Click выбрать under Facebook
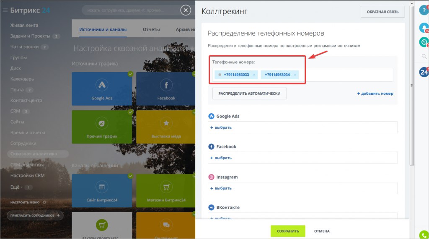 [221, 158]
